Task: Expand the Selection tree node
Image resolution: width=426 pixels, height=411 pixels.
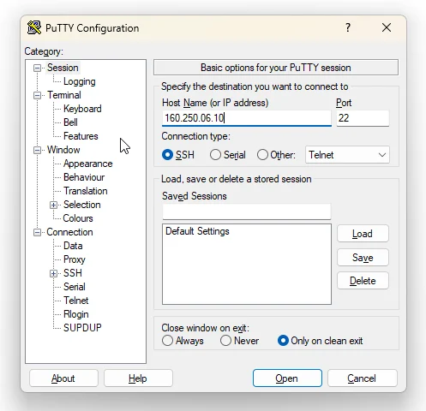Action: tap(53, 205)
